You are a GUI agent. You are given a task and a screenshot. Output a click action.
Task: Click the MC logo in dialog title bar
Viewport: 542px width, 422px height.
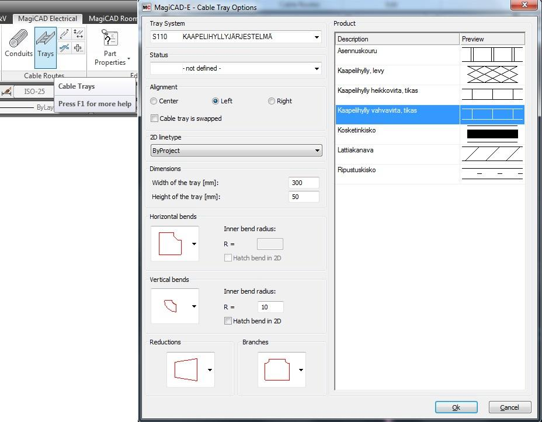147,7
